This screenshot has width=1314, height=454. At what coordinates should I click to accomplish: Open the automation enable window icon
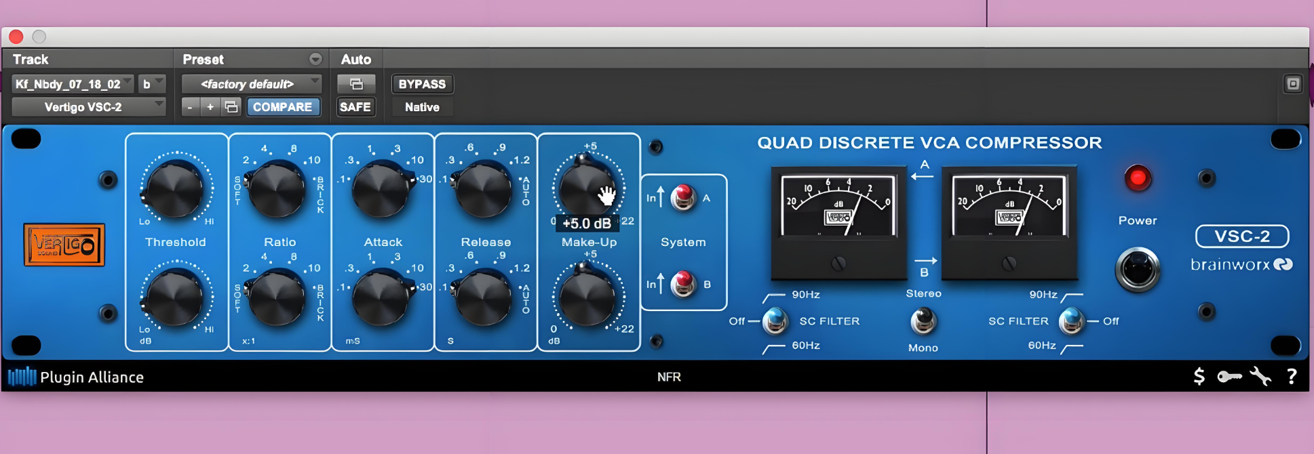tap(356, 84)
